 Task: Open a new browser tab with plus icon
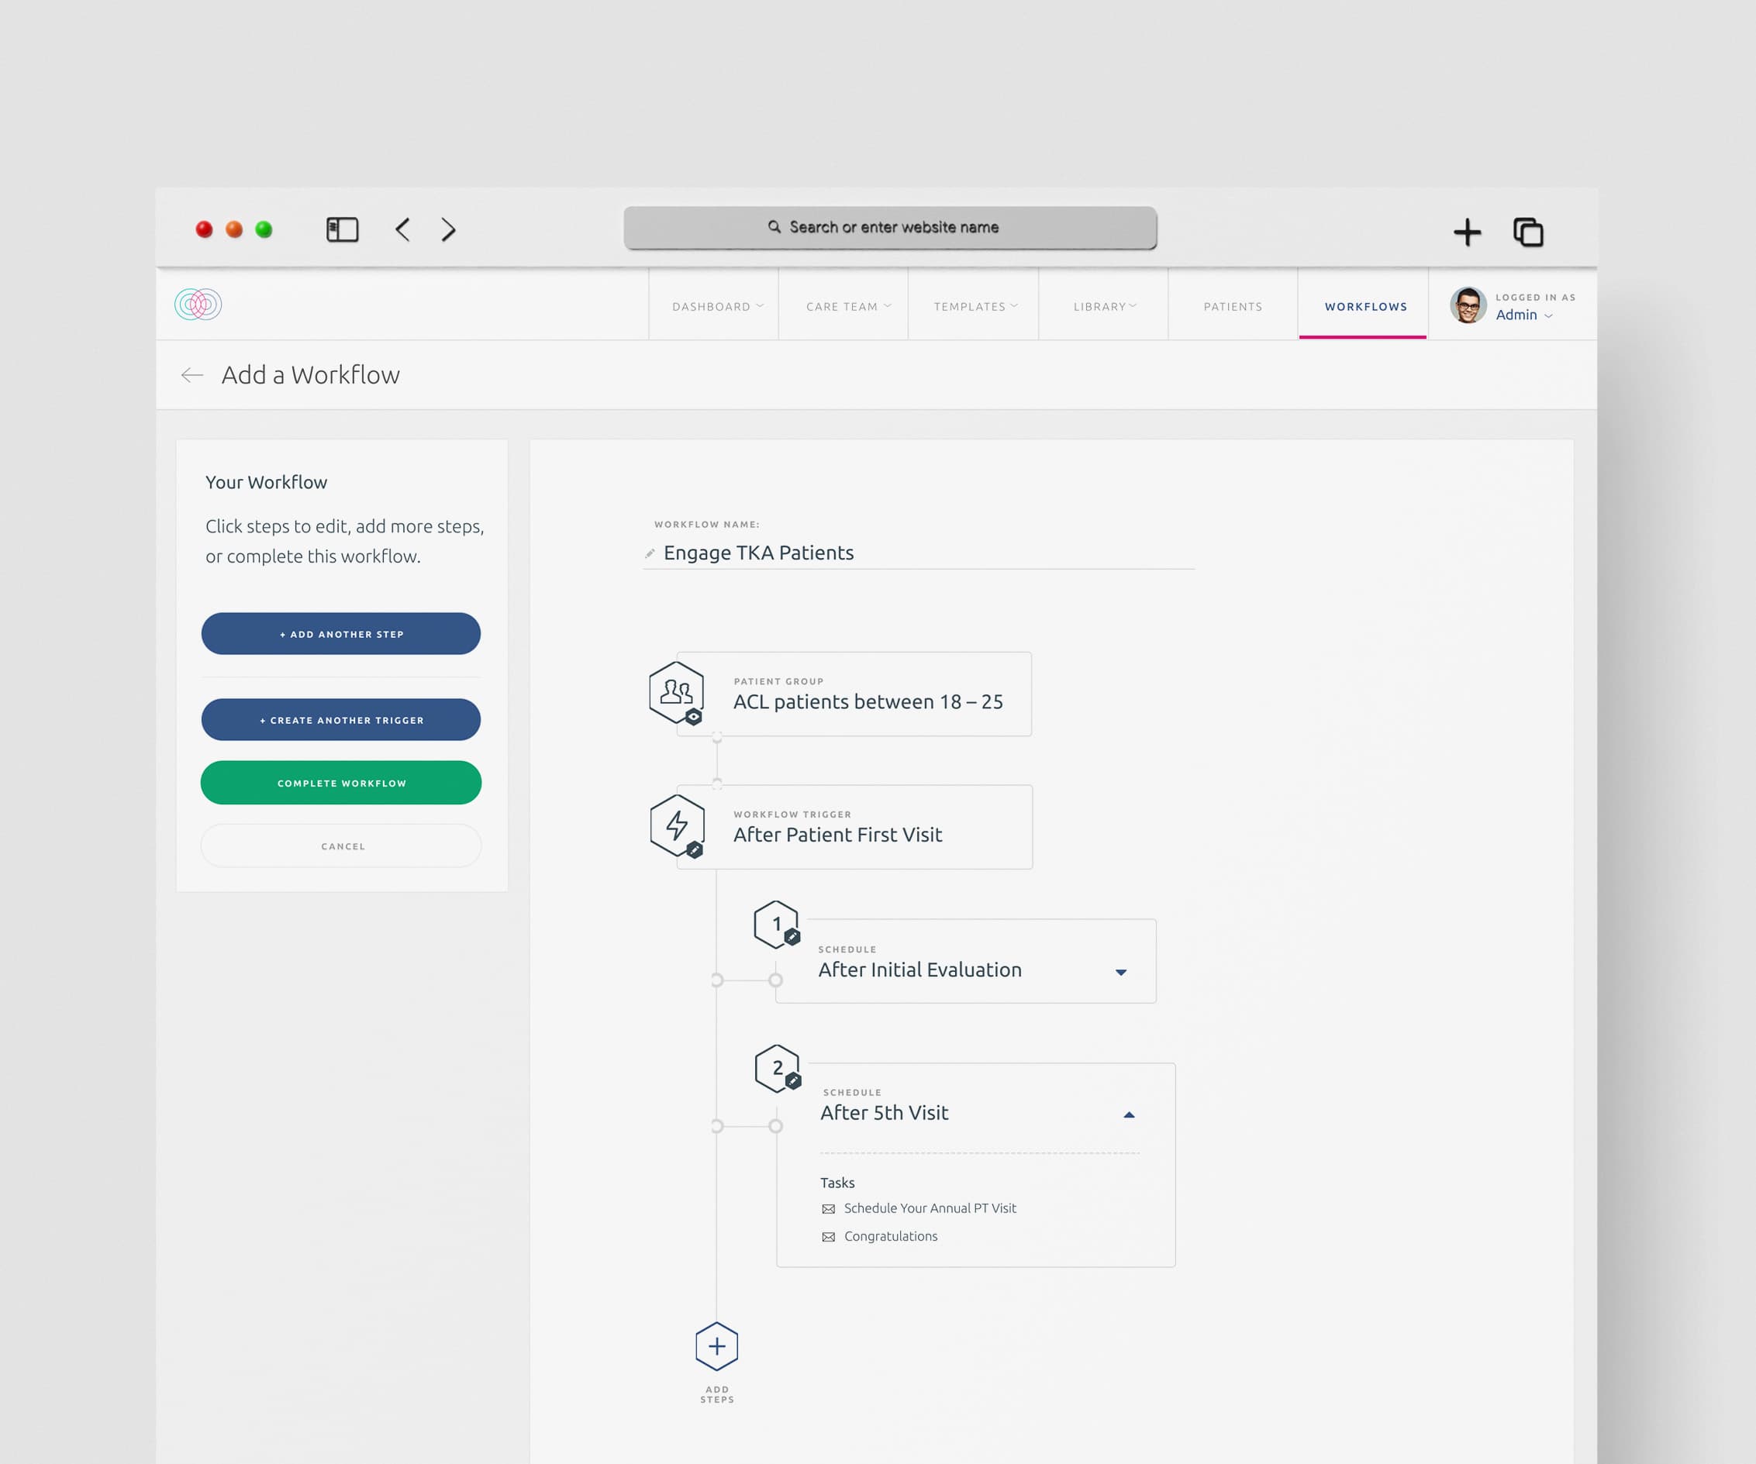point(1467,232)
